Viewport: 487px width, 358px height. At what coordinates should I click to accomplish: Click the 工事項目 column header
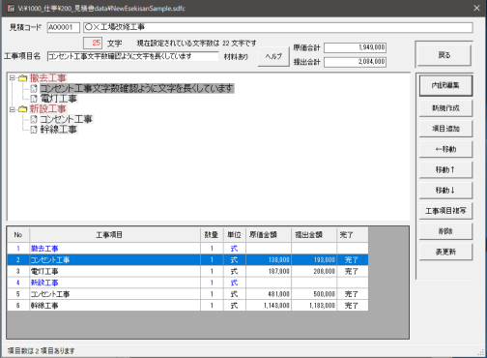[x=115, y=235]
